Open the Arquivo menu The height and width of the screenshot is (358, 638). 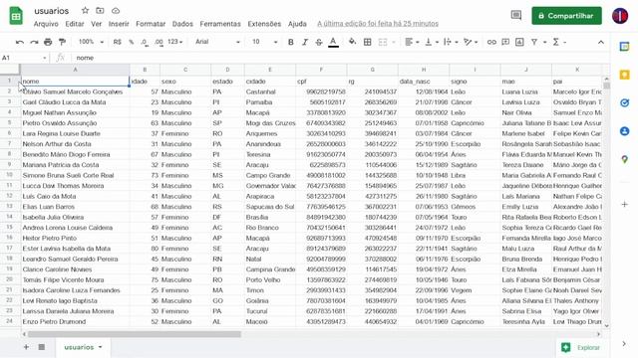[x=46, y=24]
